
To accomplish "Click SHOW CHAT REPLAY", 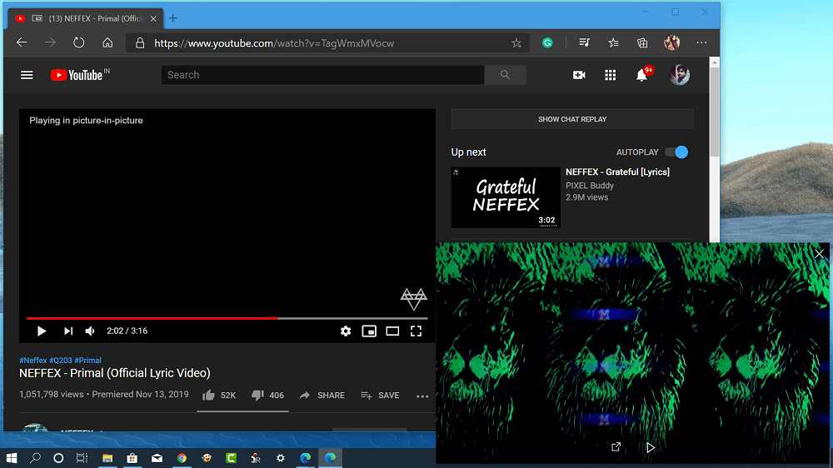I will 572,119.
